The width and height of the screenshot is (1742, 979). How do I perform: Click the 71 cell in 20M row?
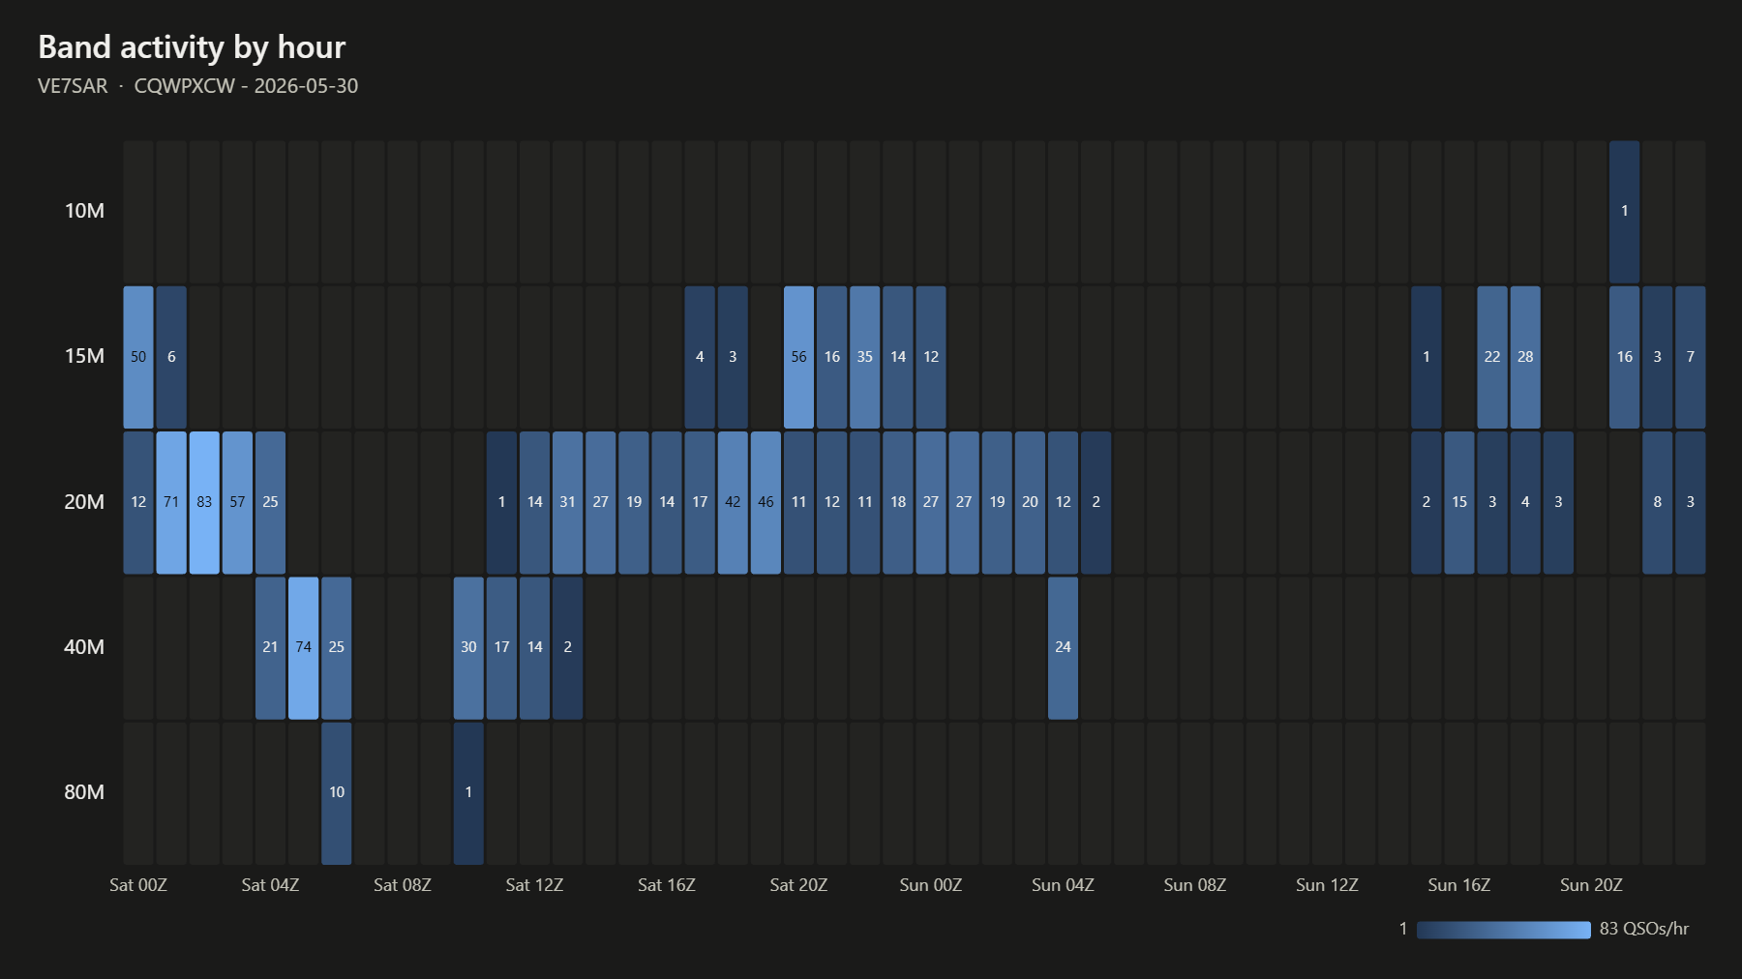point(171,502)
